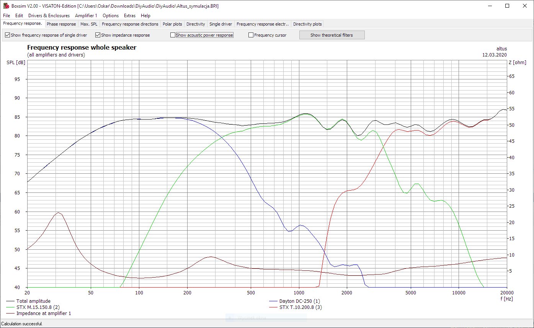Screen dimensions: 534x328
Task: Click the Boxsim app icon in title bar
Action: coord(6,6)
